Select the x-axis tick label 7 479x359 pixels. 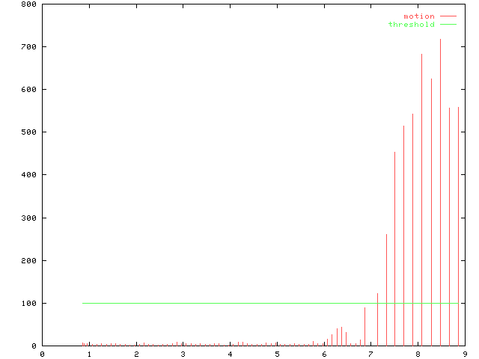[x=370, y=353]
